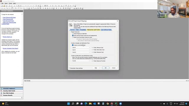Switch to the Probabilistic tab
189x106 pixels.
click(83, 30)
